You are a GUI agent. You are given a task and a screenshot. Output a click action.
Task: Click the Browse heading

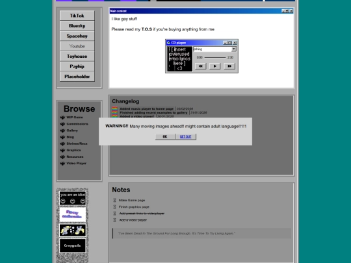point(79,108)
